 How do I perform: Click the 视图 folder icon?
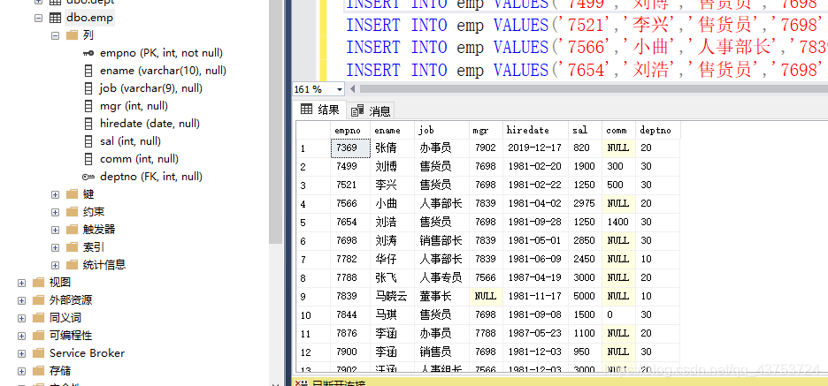[x=38, y=283]
